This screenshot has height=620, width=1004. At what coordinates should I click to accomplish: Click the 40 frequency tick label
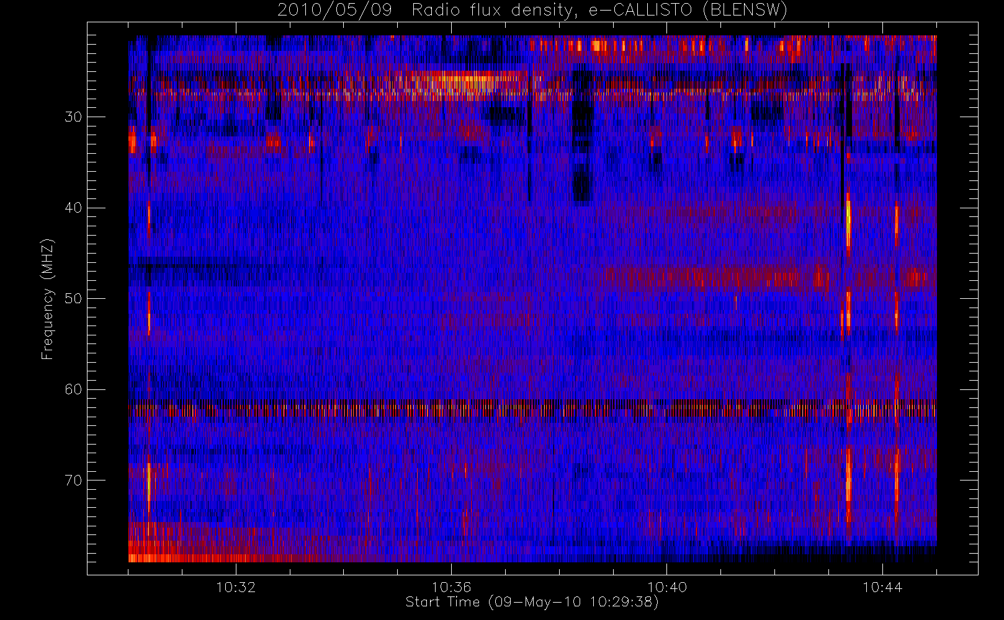73,208
